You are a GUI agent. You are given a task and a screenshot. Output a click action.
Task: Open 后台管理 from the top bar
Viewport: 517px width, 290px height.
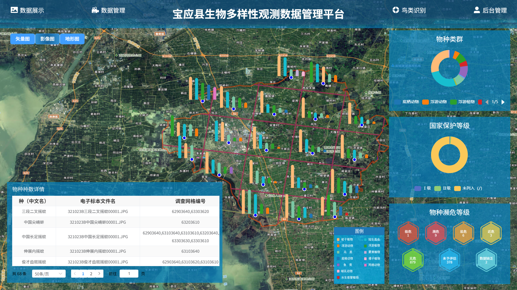(490, 10)
